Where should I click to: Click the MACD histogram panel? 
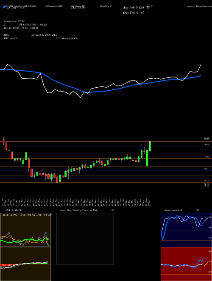[25, 264]
